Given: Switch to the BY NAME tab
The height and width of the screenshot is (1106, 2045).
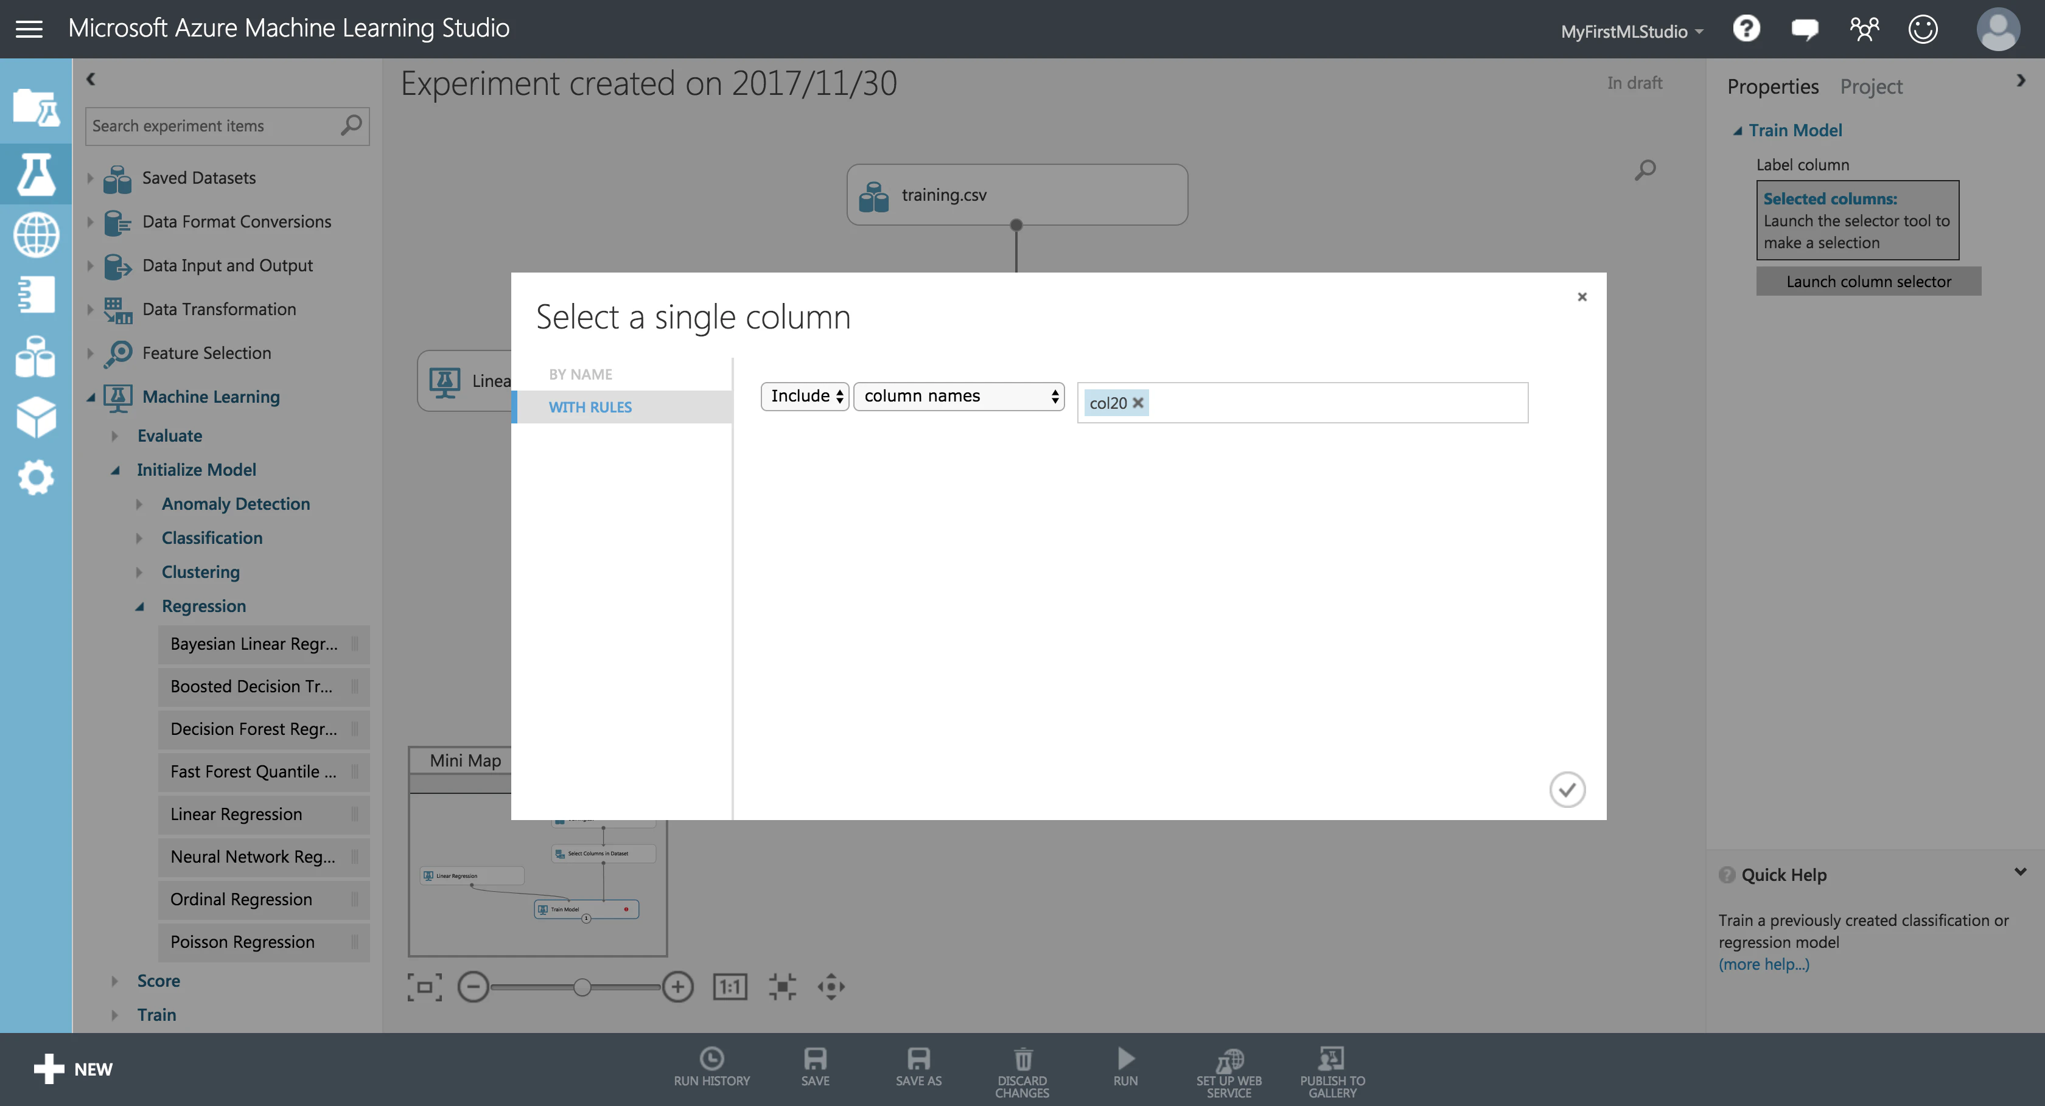Looking at the screenshot, I should (x=580, y=374).
